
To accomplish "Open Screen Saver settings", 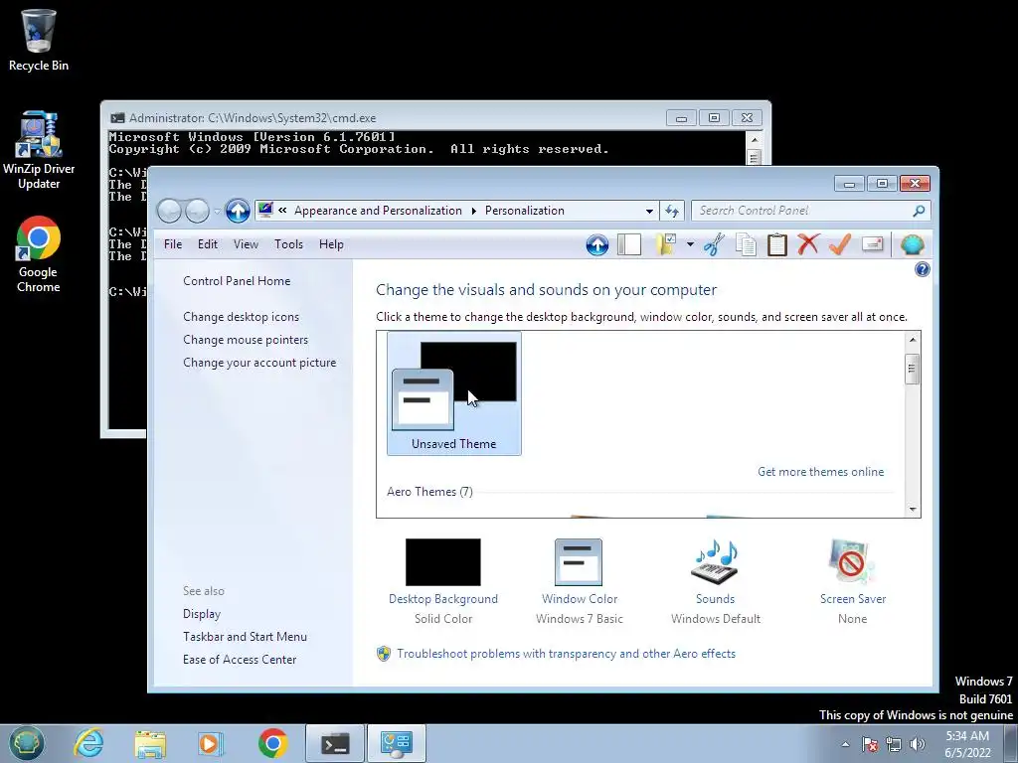I will [x=852, y=580].
